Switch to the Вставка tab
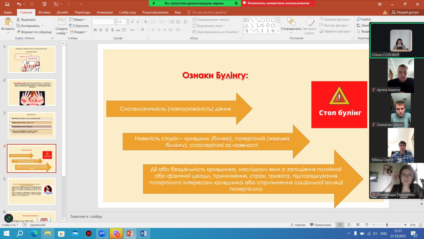The height and width of the screenshot is (239, 424). (x=44, y=12)
